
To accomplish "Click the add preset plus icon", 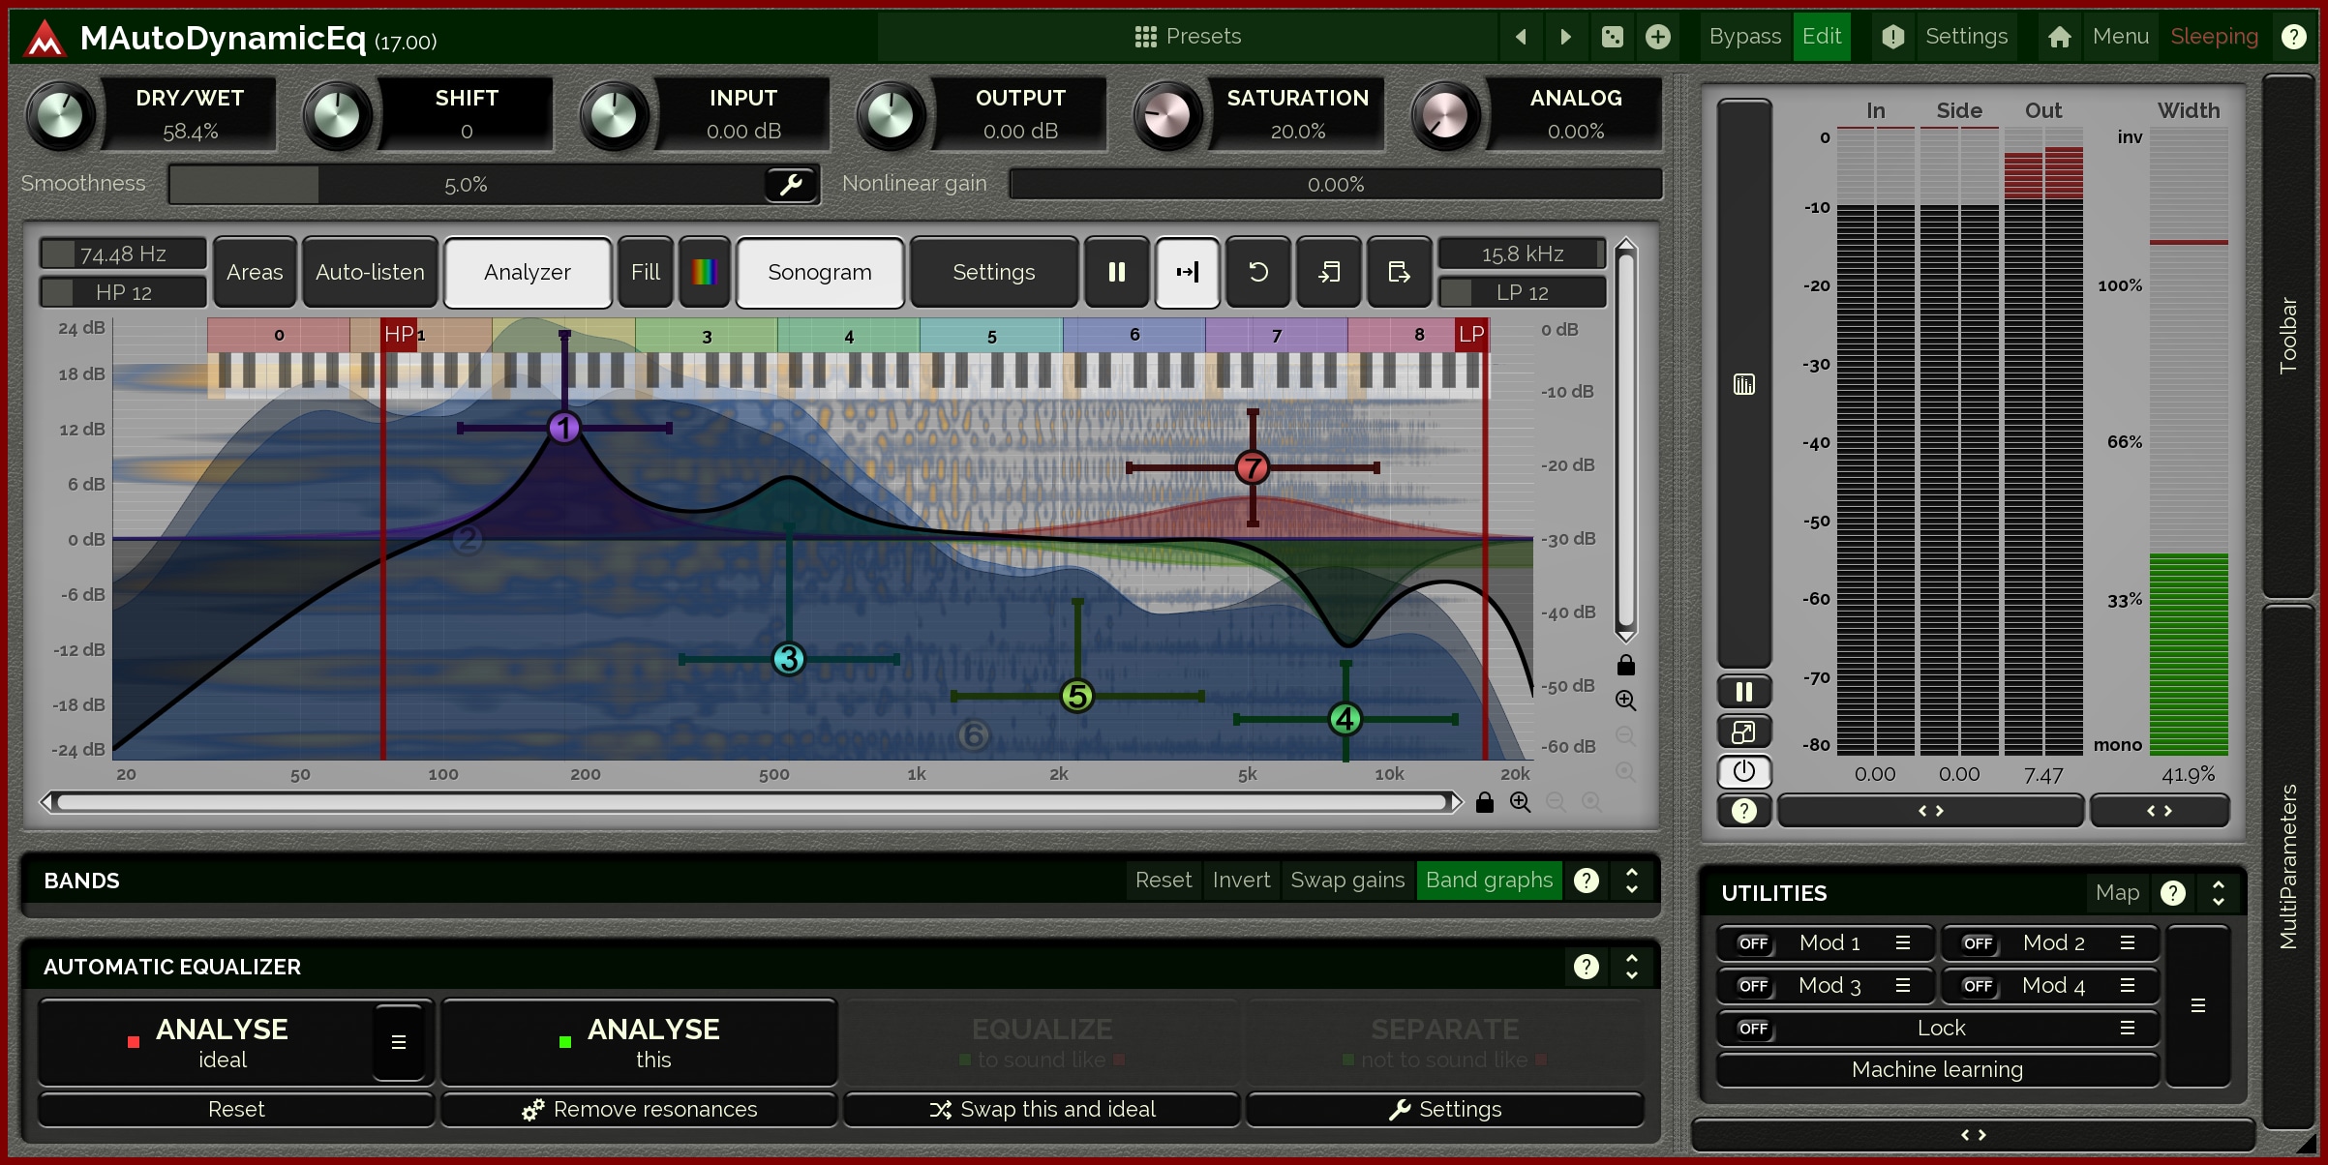I will pyautogui.click(x=1658, y=37).
